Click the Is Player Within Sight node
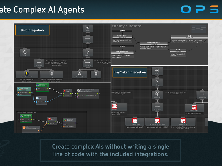 [x=157, y=121]
